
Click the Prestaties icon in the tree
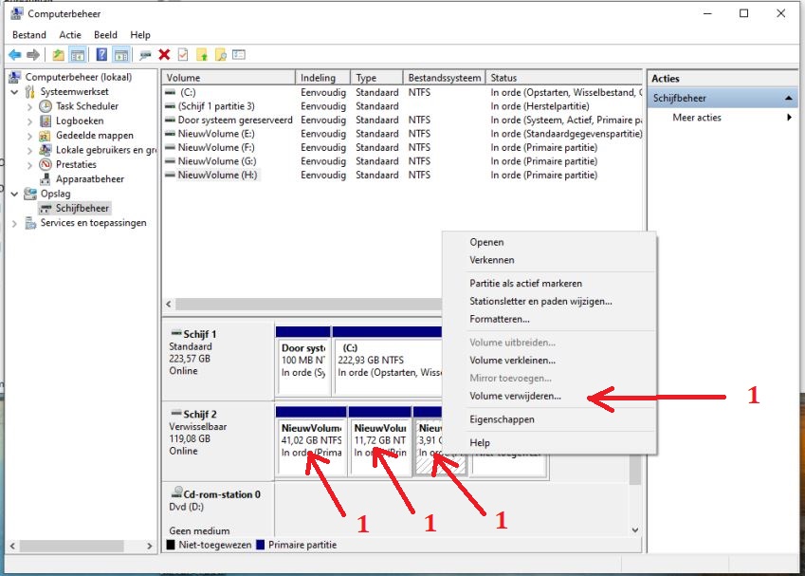click(46, 164)
